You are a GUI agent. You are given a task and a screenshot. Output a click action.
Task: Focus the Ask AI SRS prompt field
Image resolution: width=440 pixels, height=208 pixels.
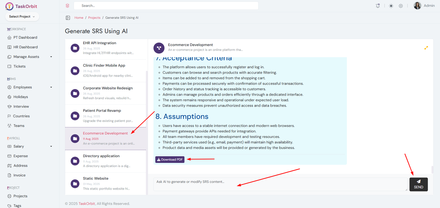(x=280, y=184)
